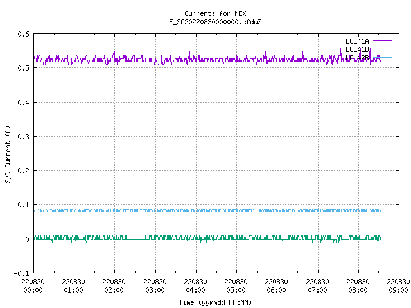Click the y-axis tick value -0.1
This screenshot has height=308, width=411.
point(21,273)
